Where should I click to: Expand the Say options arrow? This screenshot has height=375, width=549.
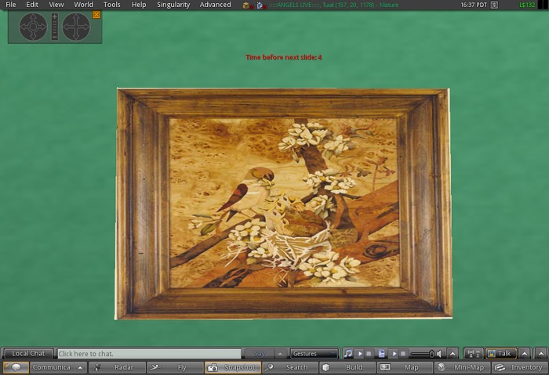280,354
